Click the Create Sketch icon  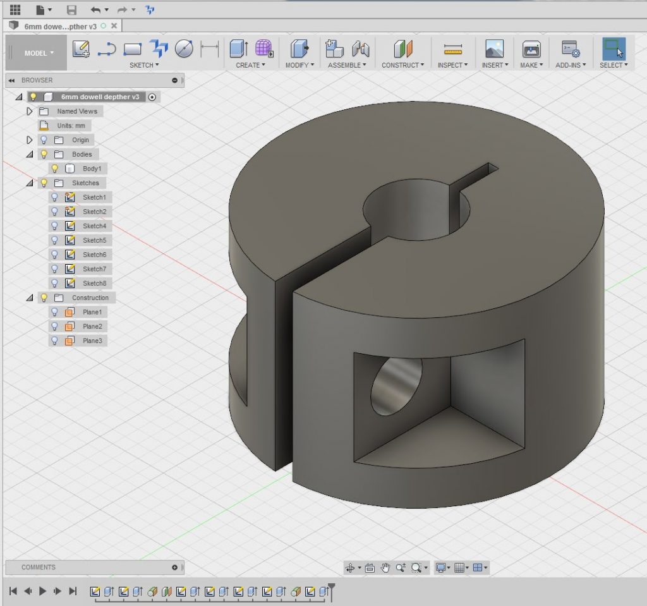click(81, 49)
